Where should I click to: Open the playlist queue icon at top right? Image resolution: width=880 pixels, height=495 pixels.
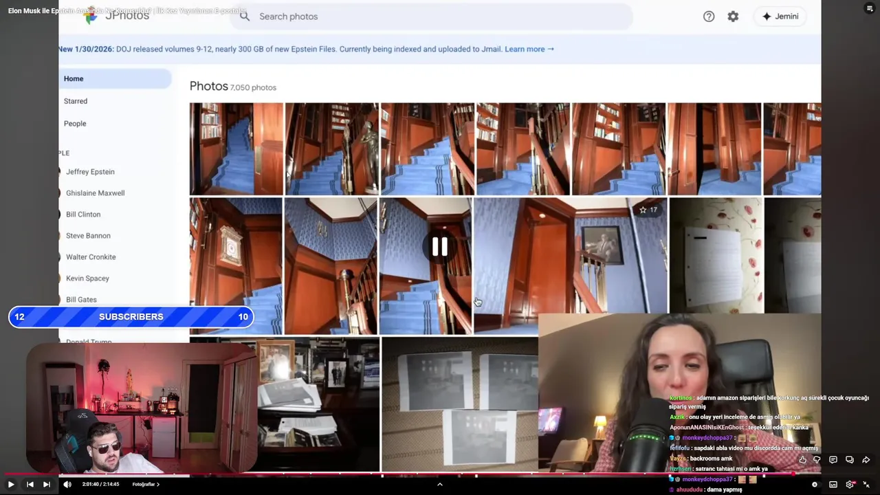[x=869, y=8]
